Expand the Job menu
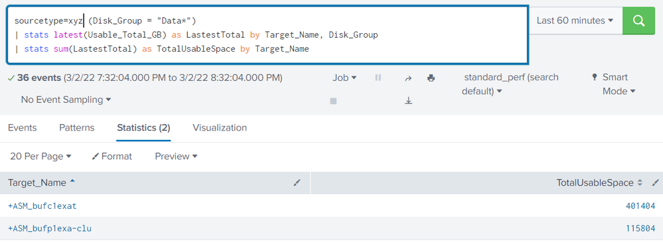This screenshot has height=242, width=663. pyautogui.click(x=344, y=78)
